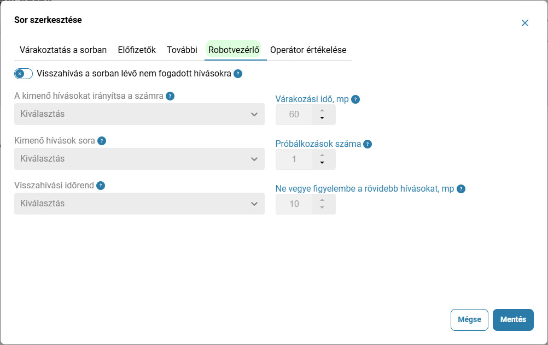Open help icon for Próbálkozások száma

pos(368,144)
